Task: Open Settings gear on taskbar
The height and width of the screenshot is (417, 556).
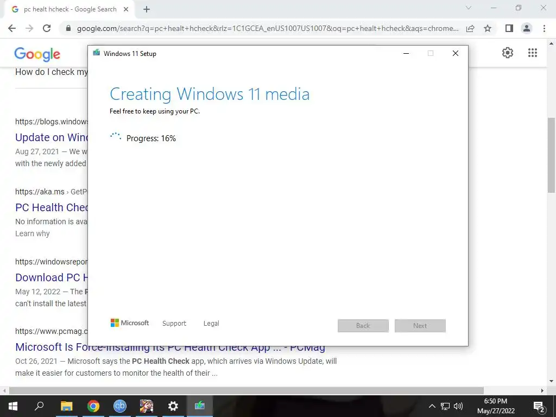Action: [173, 406]
